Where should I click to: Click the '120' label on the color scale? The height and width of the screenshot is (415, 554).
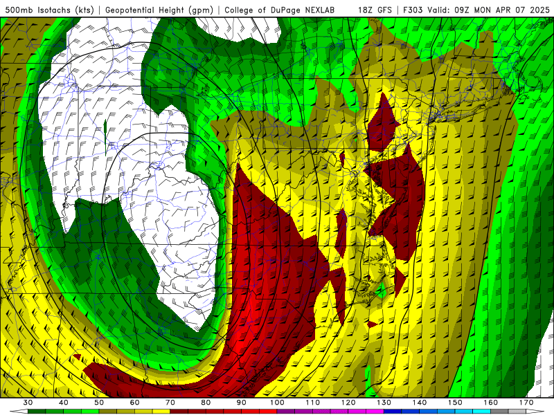tap(348, 403)
